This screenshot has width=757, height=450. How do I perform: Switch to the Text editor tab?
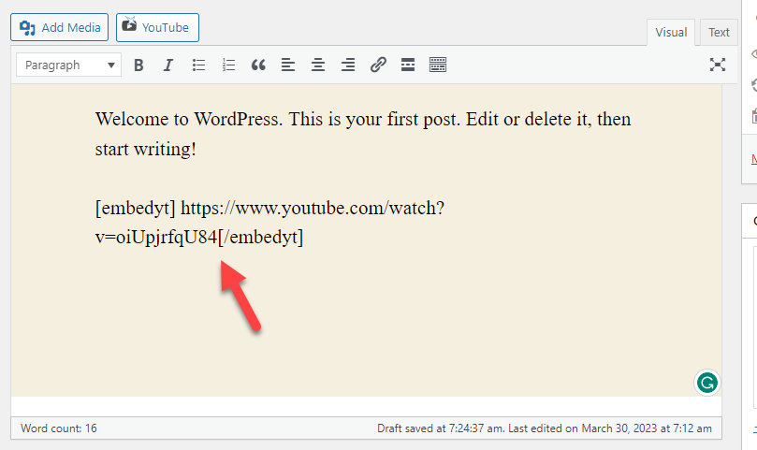pyautogui.click(x=719, y=33)
